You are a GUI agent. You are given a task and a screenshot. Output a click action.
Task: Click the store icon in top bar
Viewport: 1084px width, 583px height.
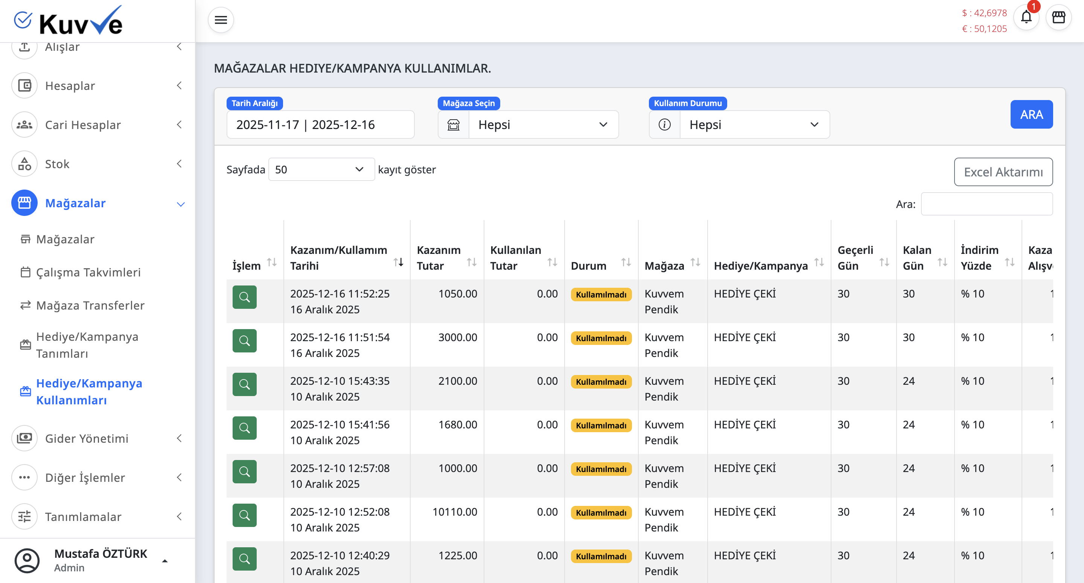click(1058, 18)
